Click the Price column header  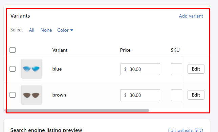click(125, 50)
